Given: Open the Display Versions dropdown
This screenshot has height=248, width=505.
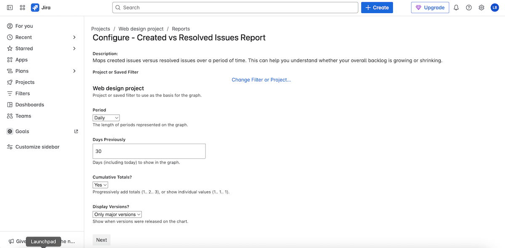Looking at the screenshot, I should coord(117,214).
